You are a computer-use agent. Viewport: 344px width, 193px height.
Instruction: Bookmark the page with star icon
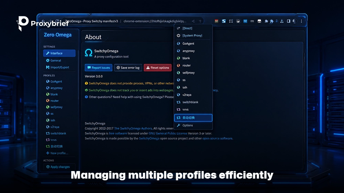(x=200, y=21)
